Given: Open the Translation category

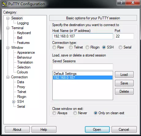Looking at the screenshot, I should click(x=25, y=62).
